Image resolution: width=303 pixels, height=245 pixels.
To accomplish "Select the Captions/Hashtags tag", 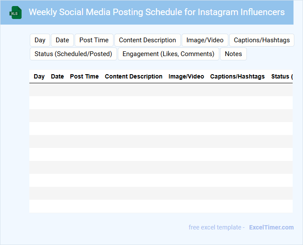I will 262,40.
